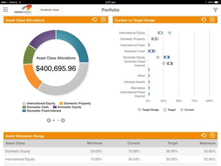Collapse the Asset Allocation Range panel
The height and width of the screenshot is (166, 221).
point(212,136)
